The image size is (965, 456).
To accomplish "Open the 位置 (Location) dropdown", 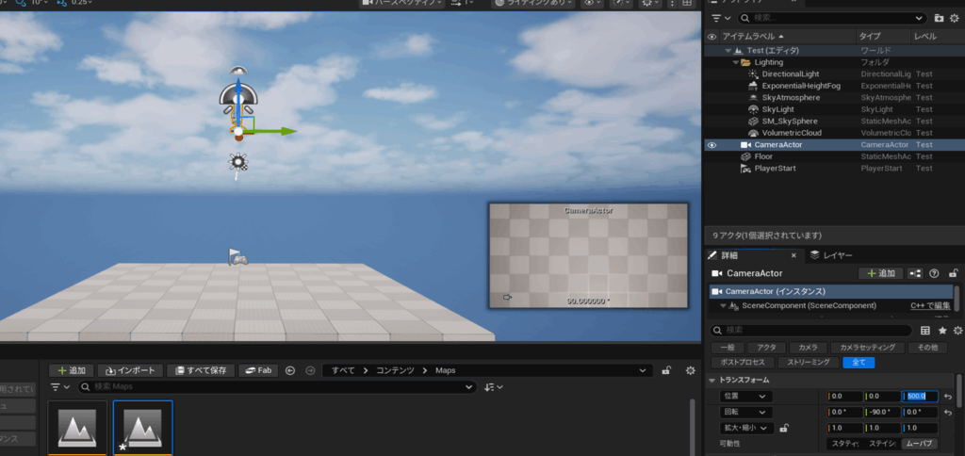I will [744, 397].
